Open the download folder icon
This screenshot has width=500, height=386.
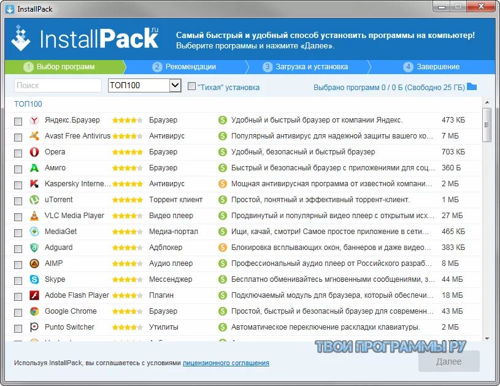pyautogui.click(x=472, y=86)
